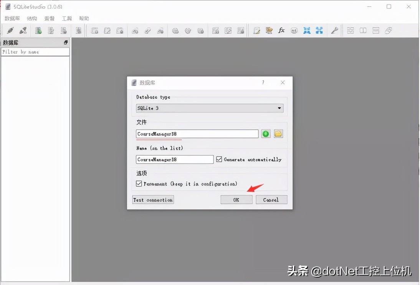The height and width of the screenshot is (285, 420).
Task: Open a new SQL editor window from the toolbar
Action: click(256, 30)
